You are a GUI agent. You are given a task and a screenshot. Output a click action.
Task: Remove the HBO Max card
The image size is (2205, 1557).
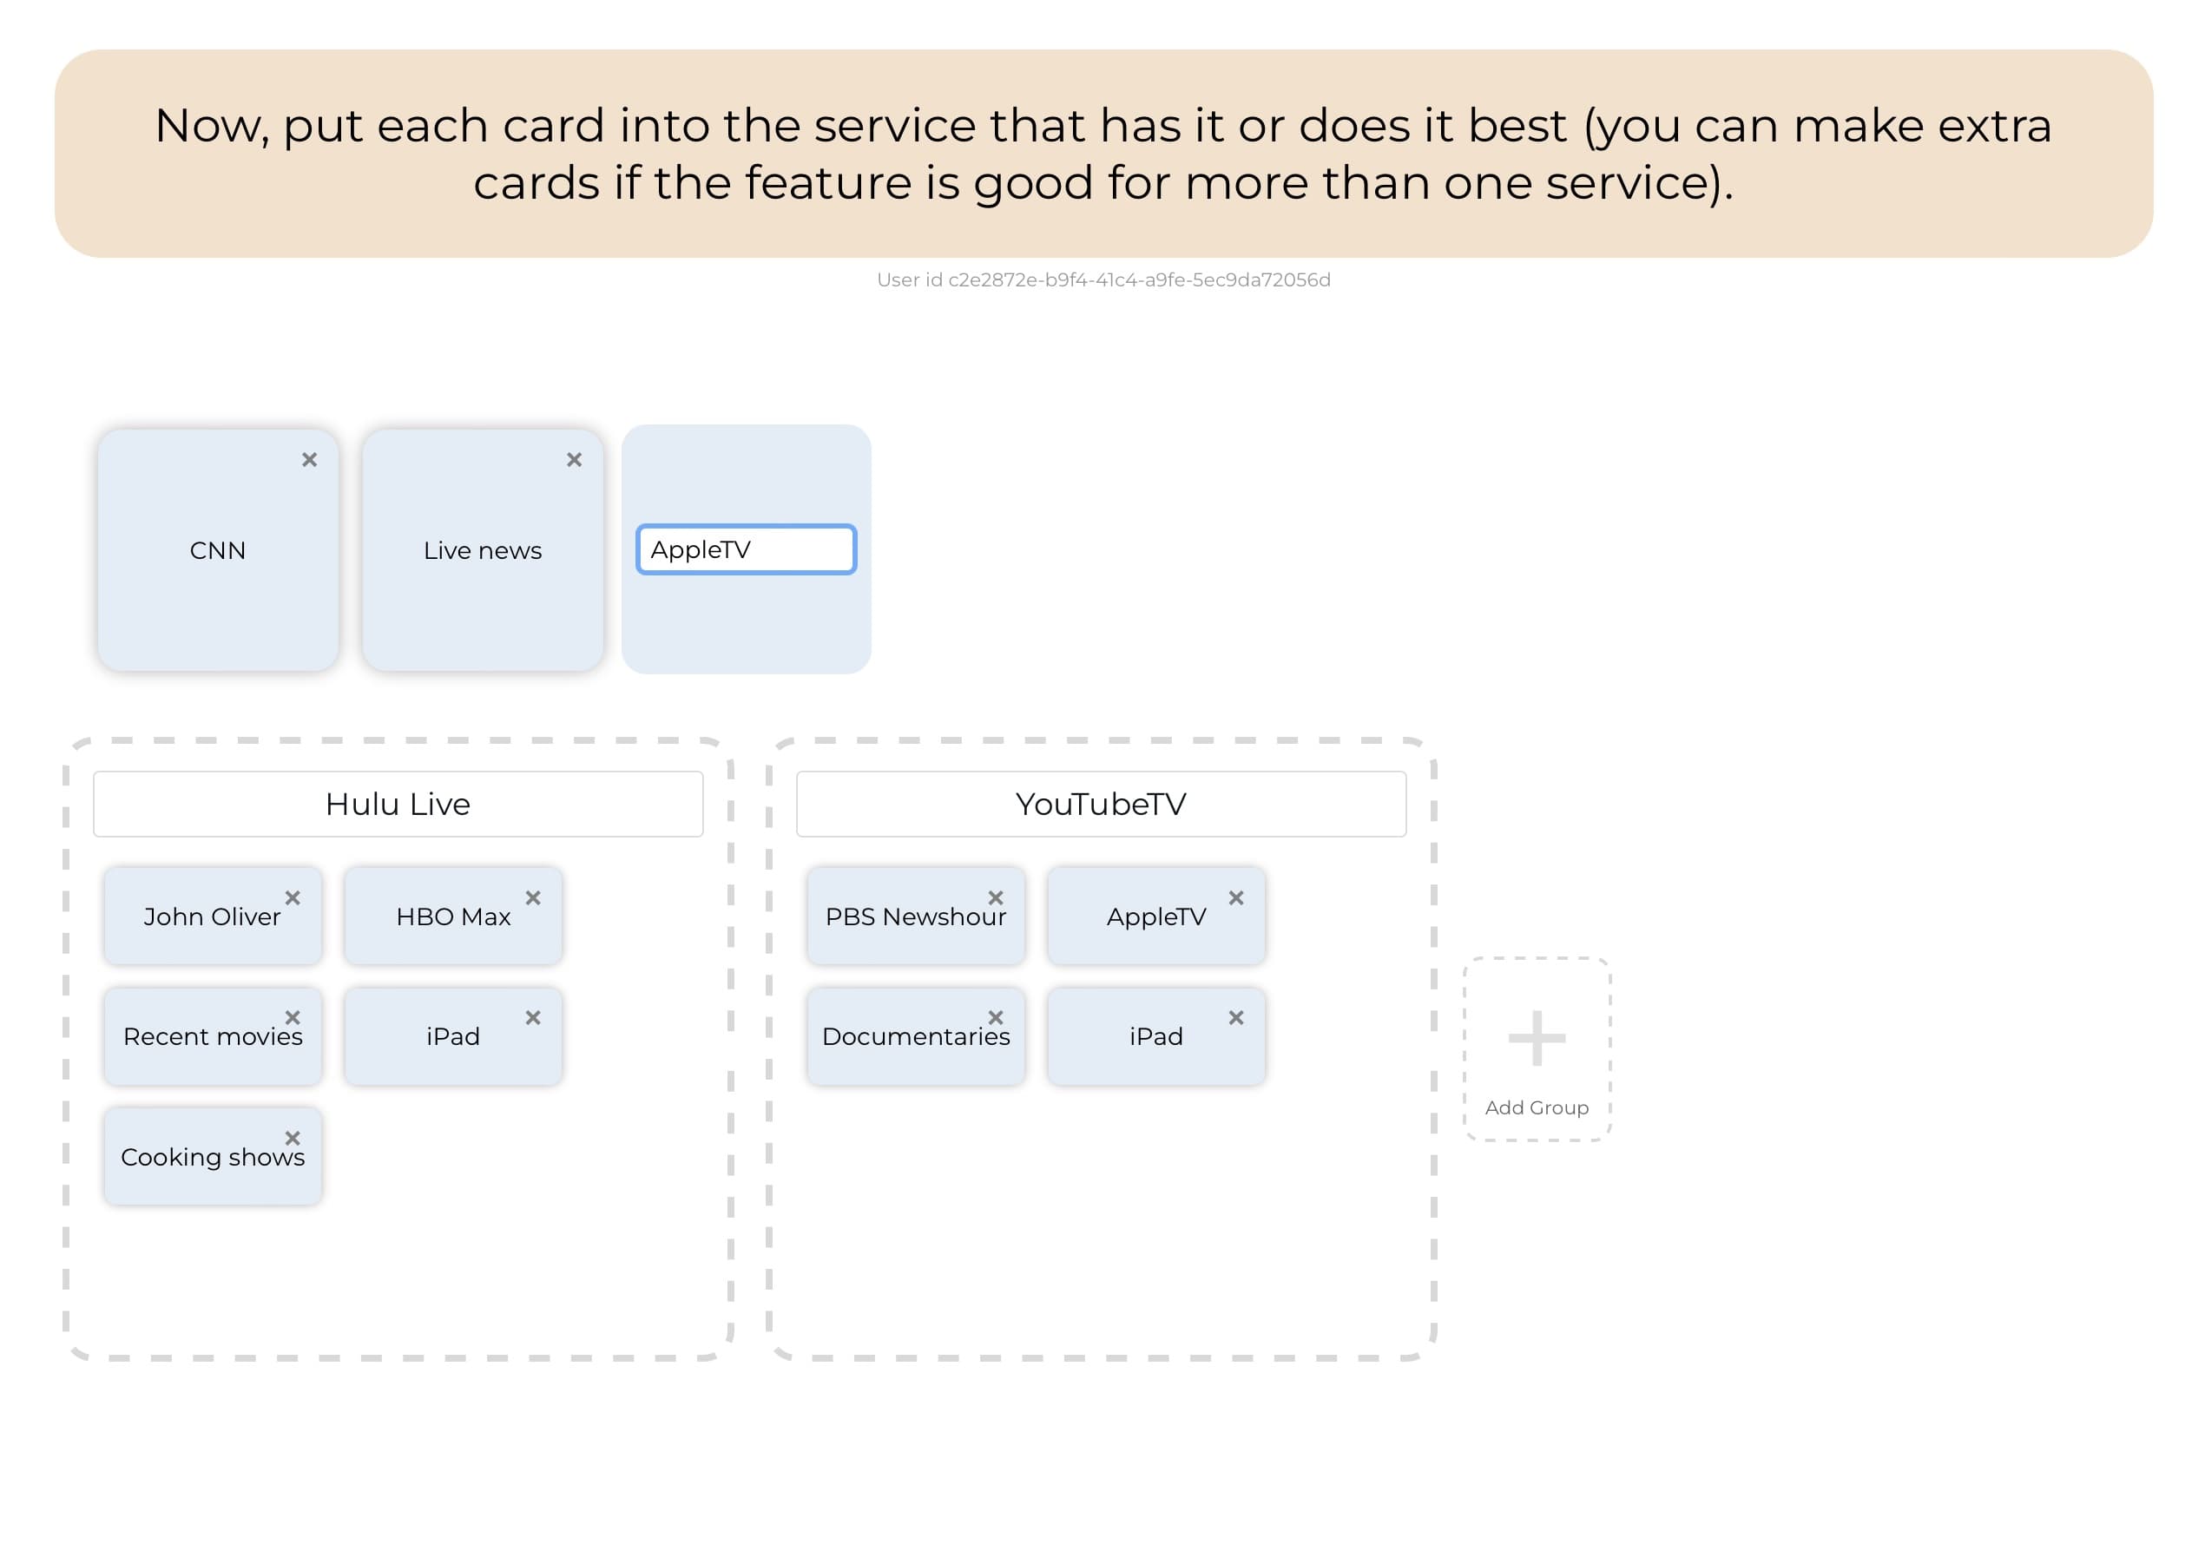(x=533, y=898)
